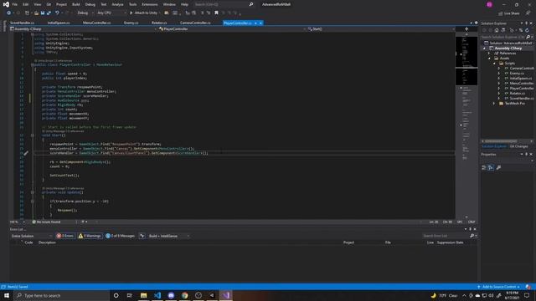
Task: Switch to the Enemy.cs tab
Action: click(x=131, y=23)
